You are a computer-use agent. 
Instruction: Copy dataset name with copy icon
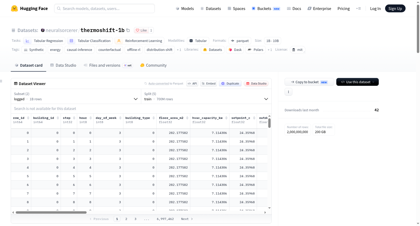click(x=128, y=30)
